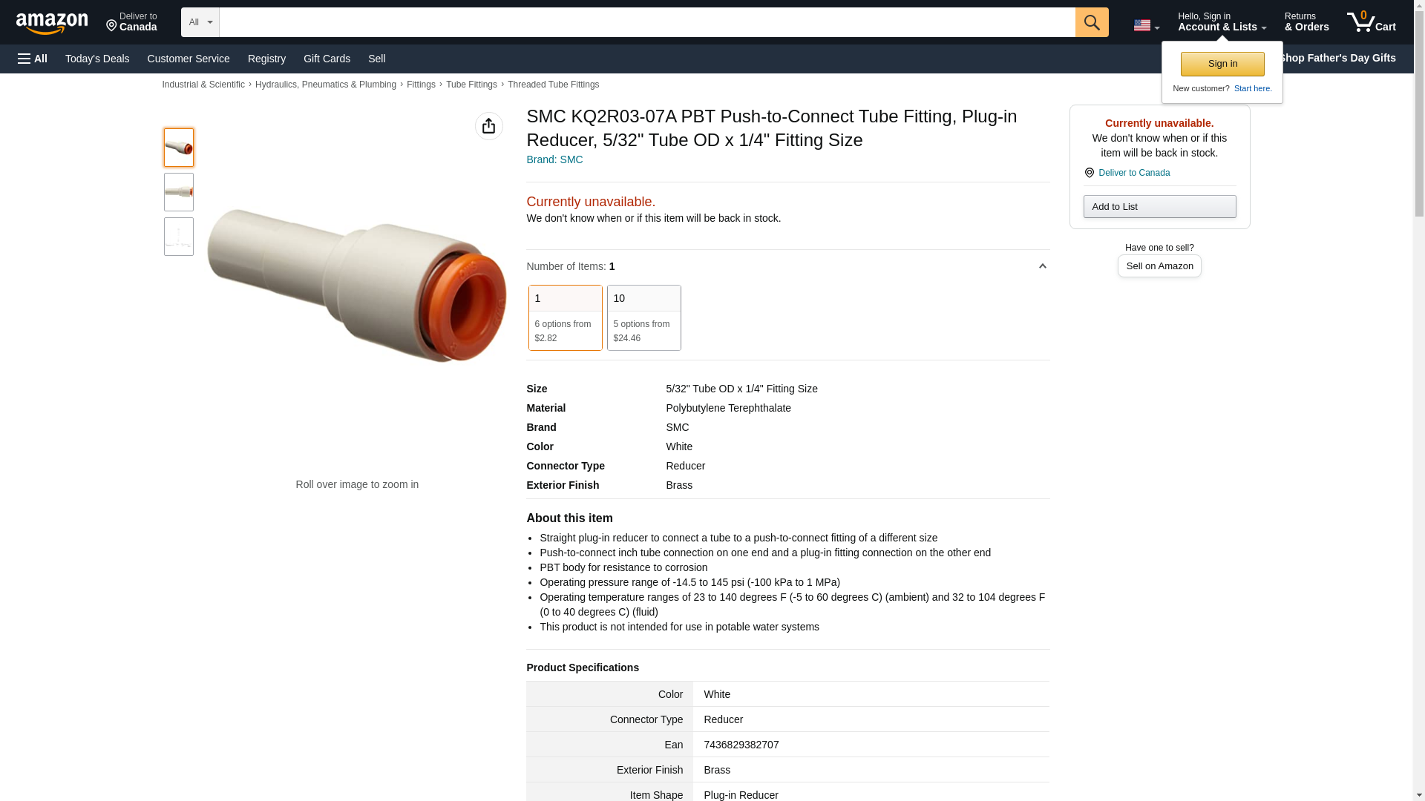Open Gift Cards in navigation bar
The height and width of the screenshot is (801, 1425).
tap(327, 59)
